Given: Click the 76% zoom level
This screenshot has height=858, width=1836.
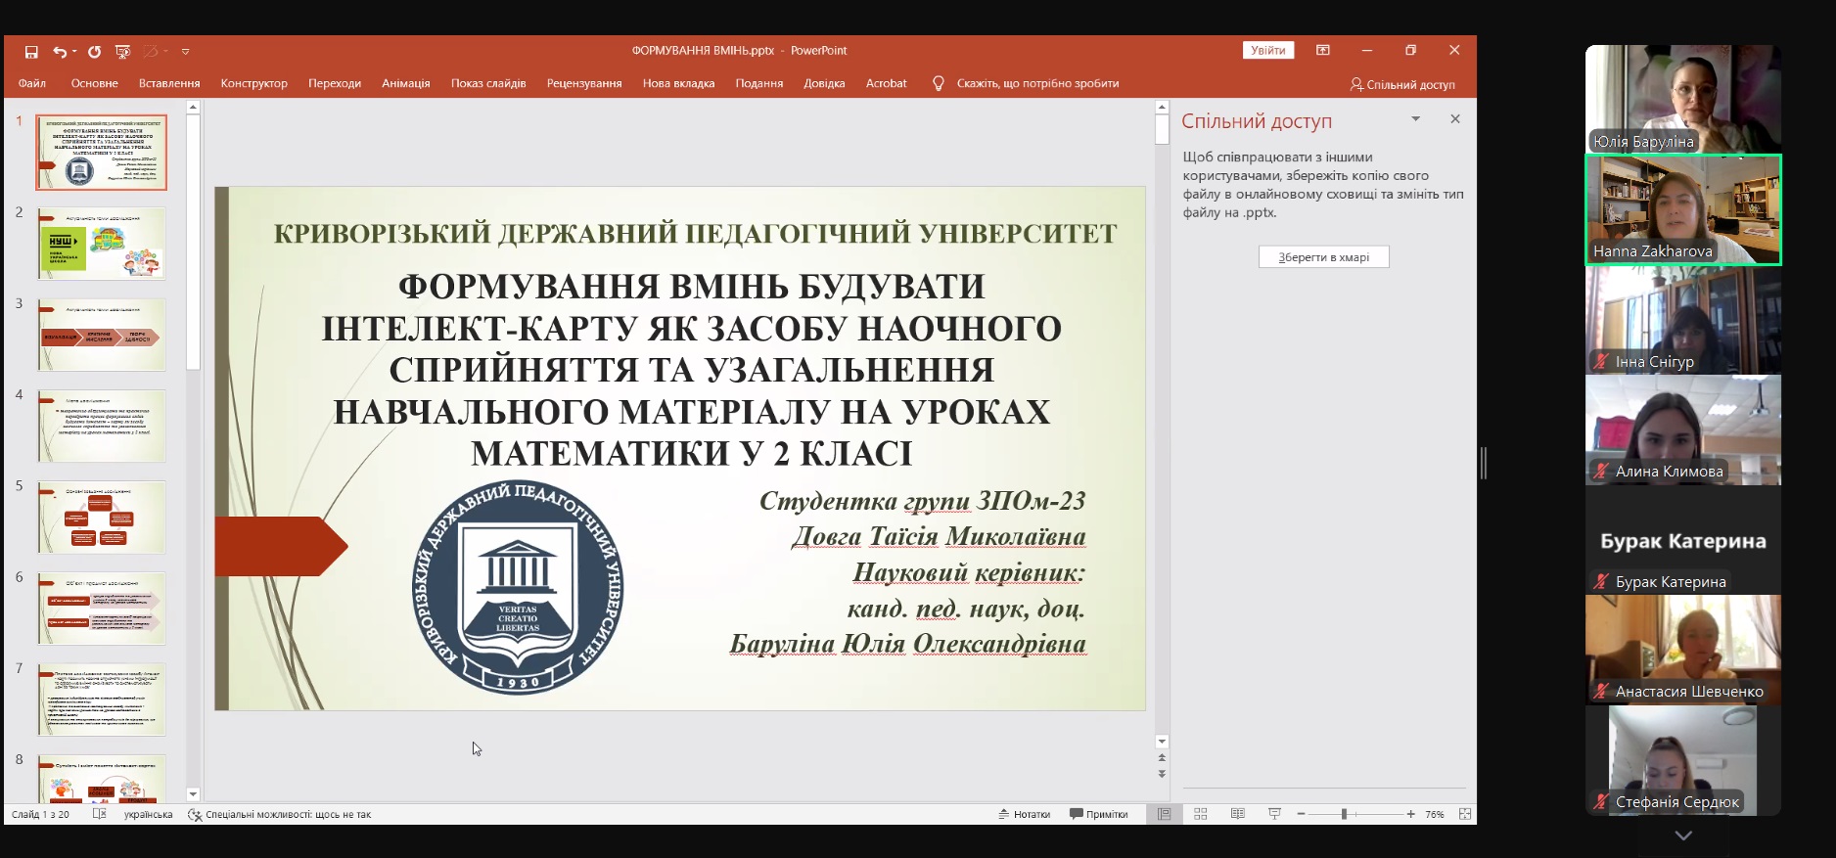Looking at the screenshot, I should pyautogui.click(x=1435, y=814).
